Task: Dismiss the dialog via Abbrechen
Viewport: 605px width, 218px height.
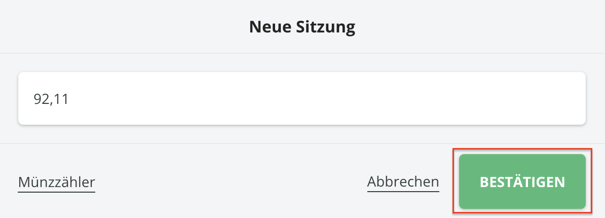Action: click(x=403, y=182)
